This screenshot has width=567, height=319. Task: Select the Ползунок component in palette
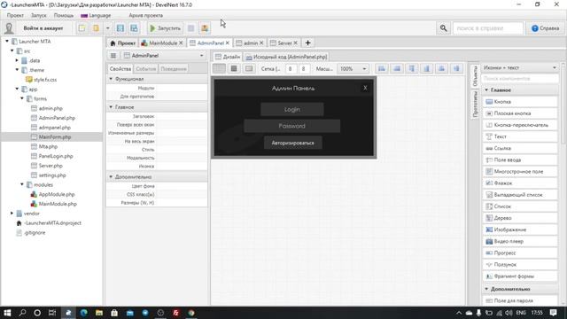[x=520, y=264]
